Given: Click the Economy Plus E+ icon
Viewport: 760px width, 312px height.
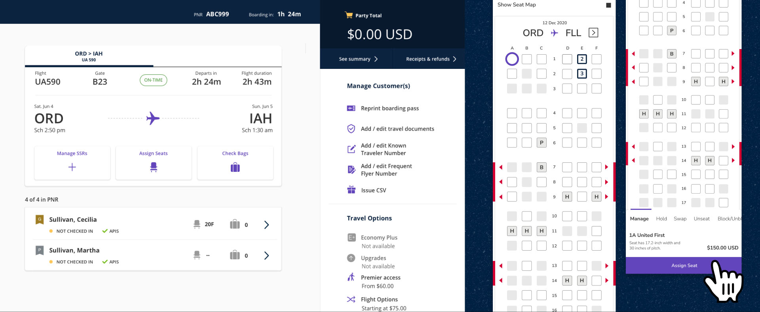Looking at the screenshot, I should 351,238.
